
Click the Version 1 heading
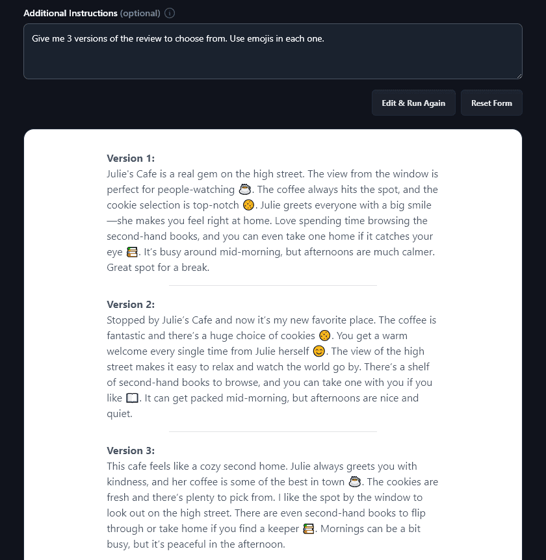coord(130,158)
